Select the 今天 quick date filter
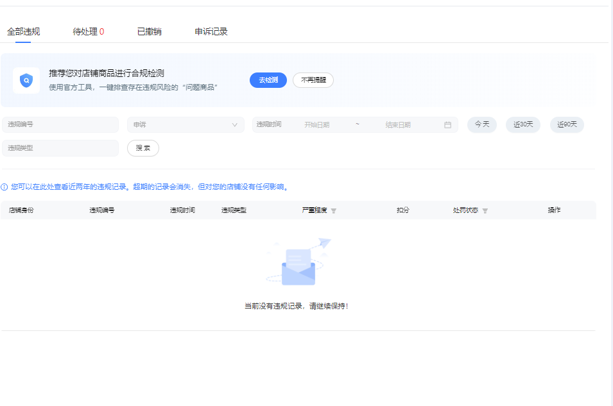 pos(481,124)
